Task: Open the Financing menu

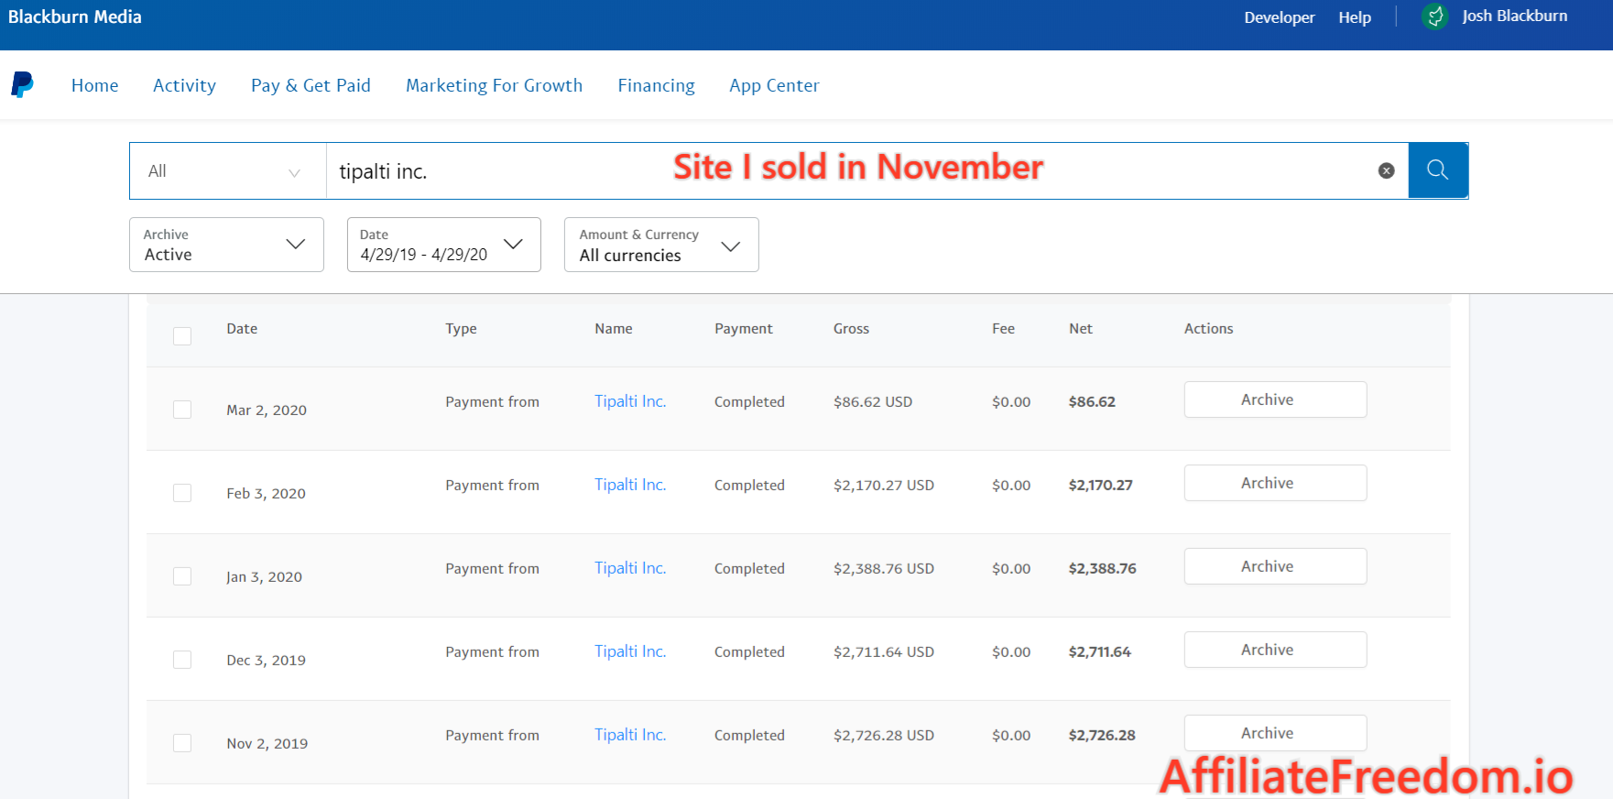Action: coord(657,85)
